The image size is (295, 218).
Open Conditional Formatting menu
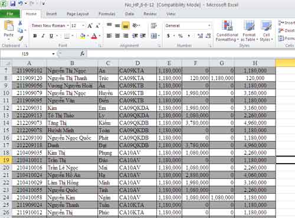pyautogui.click(x=227, y=31)
